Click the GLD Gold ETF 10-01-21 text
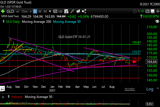The width and height of the screenshot is (160, 107). coord(74,37)
